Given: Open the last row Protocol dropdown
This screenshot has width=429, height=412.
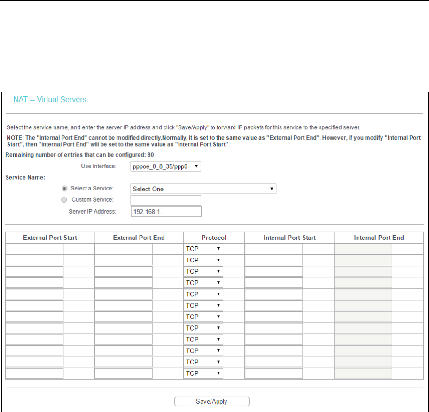Looking at the screenshot, I should pyautogui.click(x=203, y=373).
